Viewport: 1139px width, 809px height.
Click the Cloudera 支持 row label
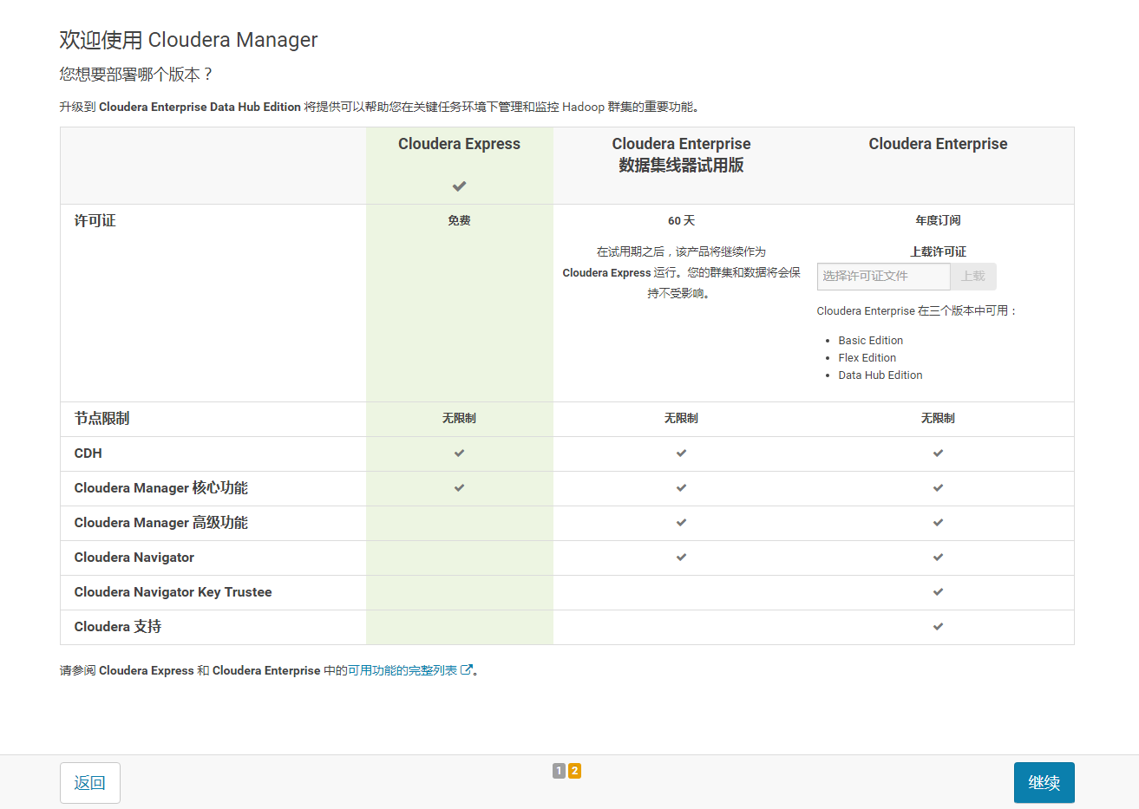click(x=117, y=627)
